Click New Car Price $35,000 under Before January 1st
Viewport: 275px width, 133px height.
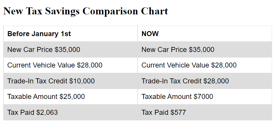71,50
